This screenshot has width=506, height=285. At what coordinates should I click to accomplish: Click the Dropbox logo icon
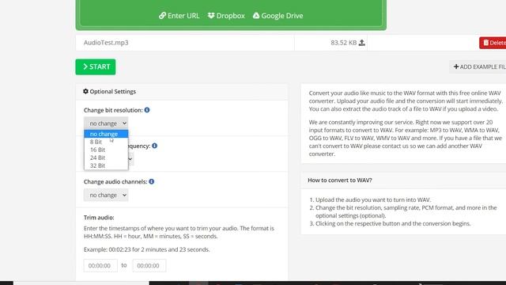(211, 16)
